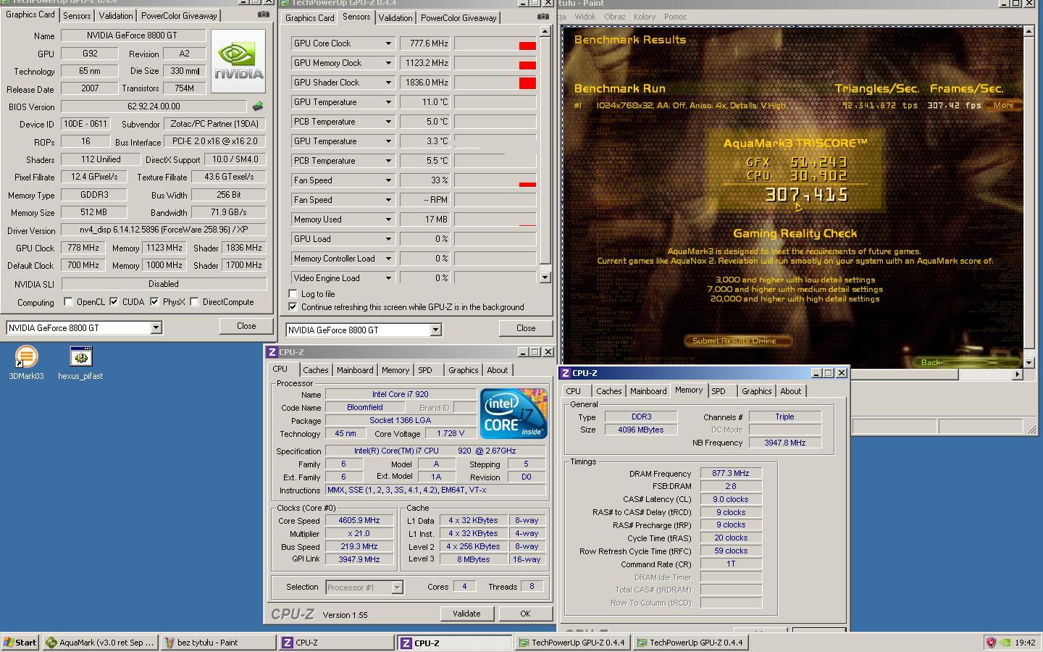Image resolution: width=1043 pixels, height=652 pixels.
Task: Toggle the PhysX checkbox
Action: click(x=154, y=302)
